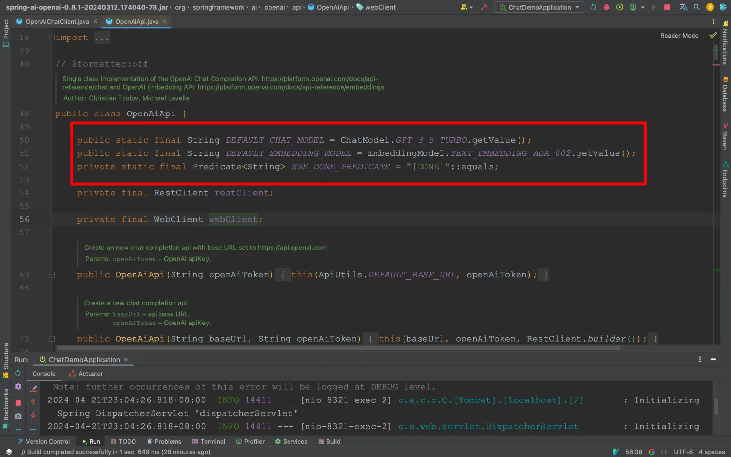Open Search Everywhere magnifier
This screenshot has height=457, width=731.
697,7
